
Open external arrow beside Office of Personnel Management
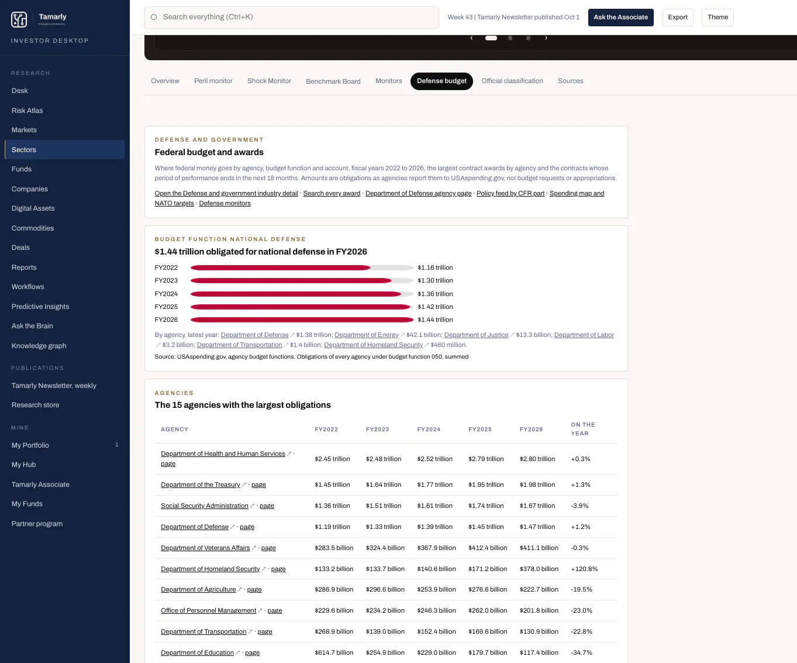[260, 610]
